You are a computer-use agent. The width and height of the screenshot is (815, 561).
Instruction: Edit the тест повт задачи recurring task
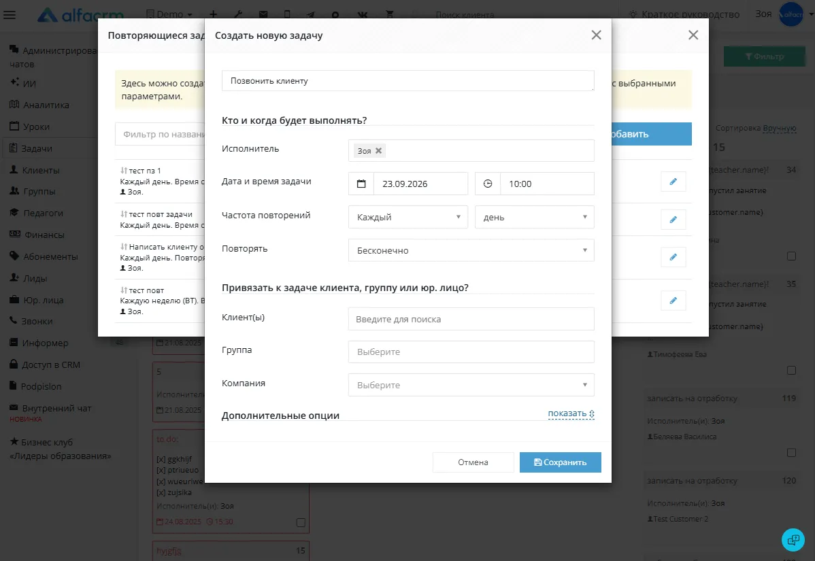(673, 220)
